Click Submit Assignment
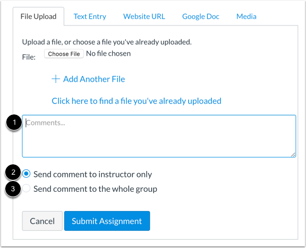The height and width of the screenshot is (248, 306). click(x=107, y=221)
